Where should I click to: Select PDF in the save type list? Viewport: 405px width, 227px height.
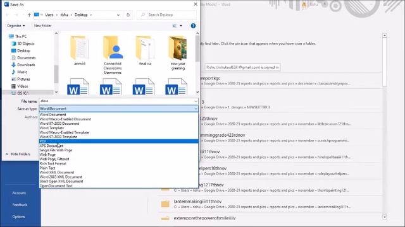(118, 141)
